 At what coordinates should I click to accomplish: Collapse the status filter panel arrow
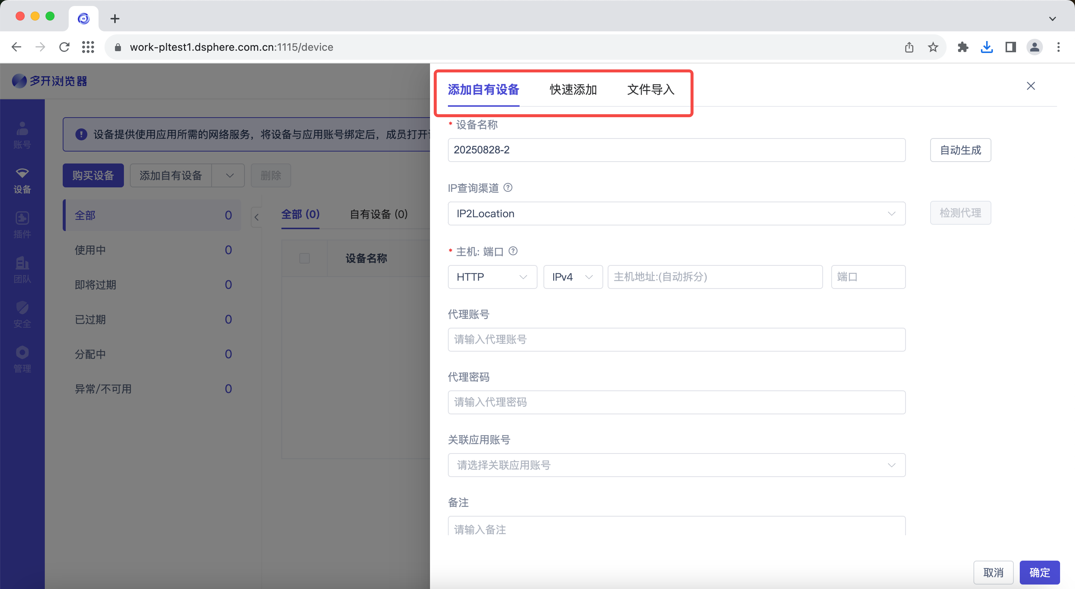pyautogui.click(x=257, y=217)
